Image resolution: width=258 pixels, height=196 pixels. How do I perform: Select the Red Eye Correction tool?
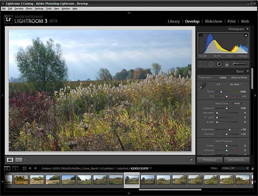tap(219, 64)
